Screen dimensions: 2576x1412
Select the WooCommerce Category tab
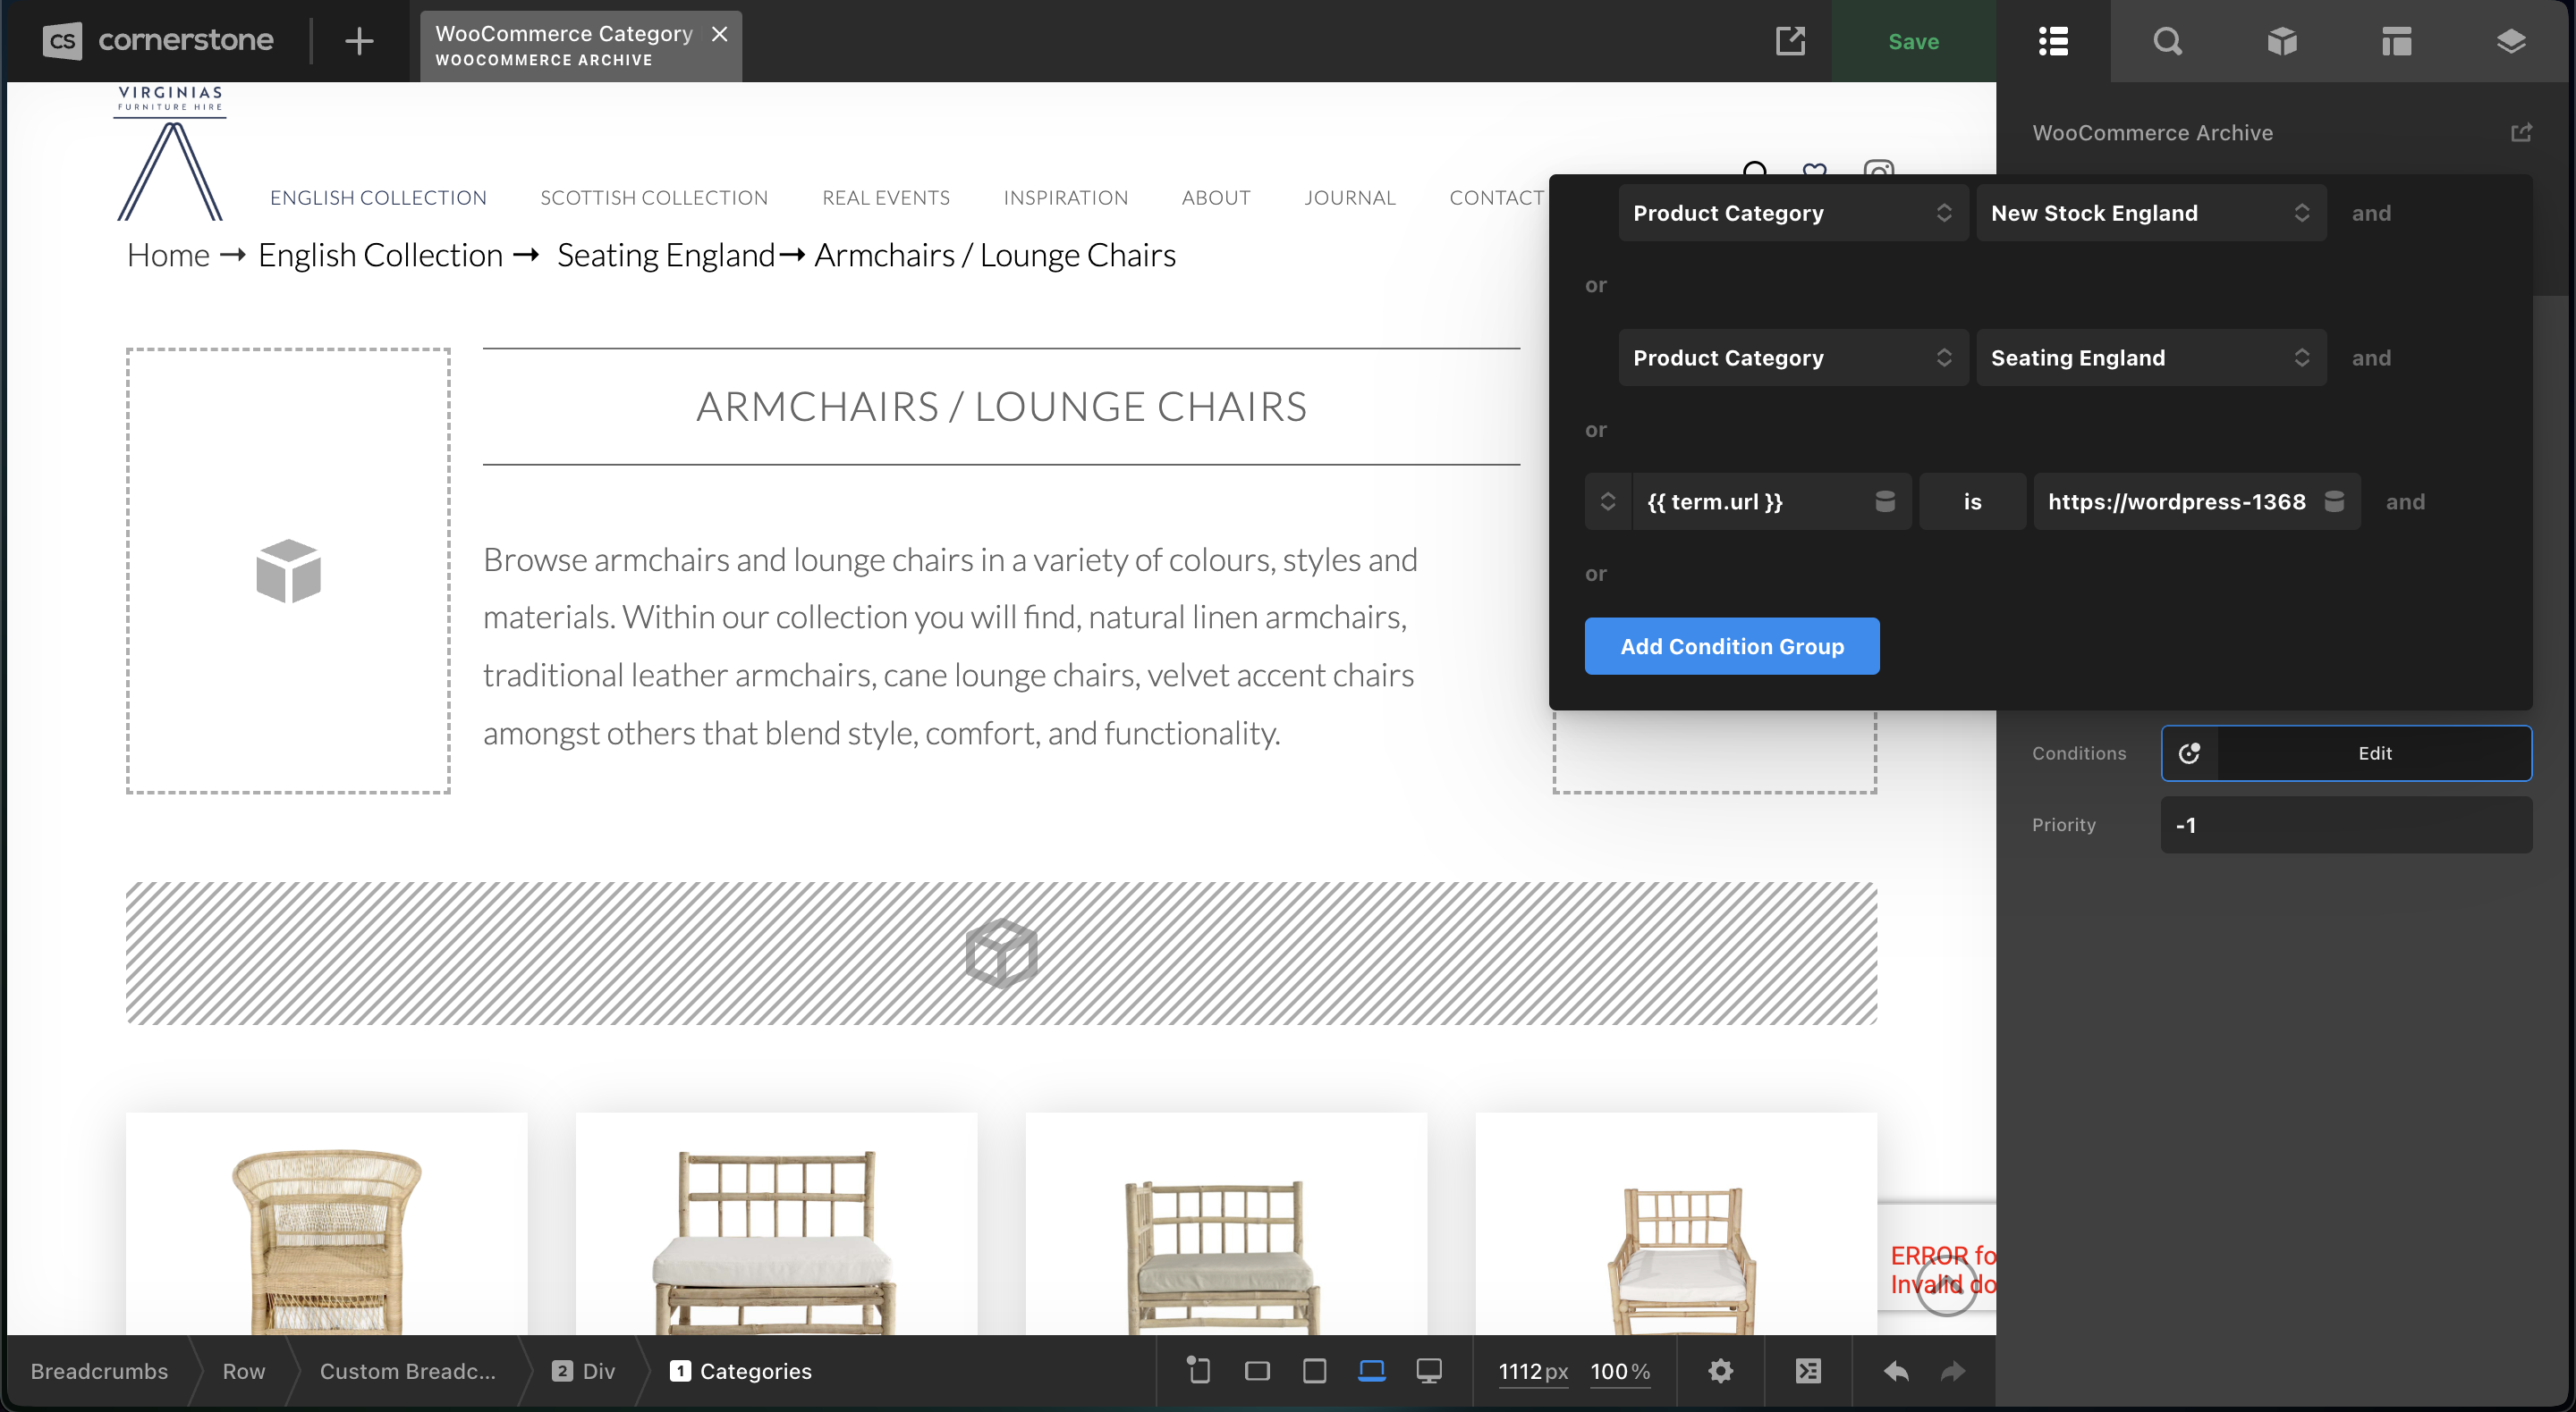pos(564,45)
